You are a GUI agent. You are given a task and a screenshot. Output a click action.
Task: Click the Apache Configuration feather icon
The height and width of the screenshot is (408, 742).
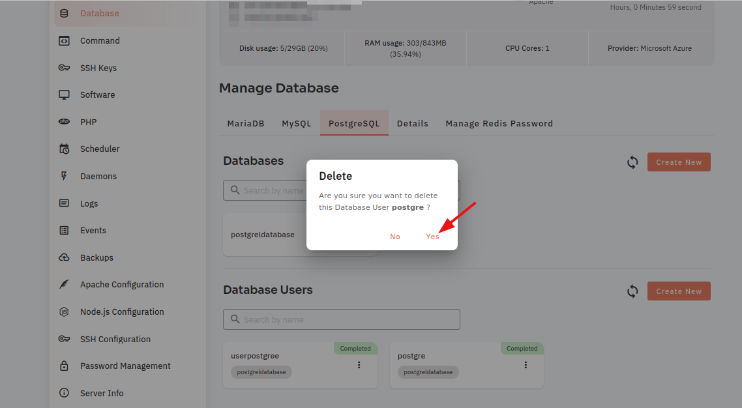(64, 284)
